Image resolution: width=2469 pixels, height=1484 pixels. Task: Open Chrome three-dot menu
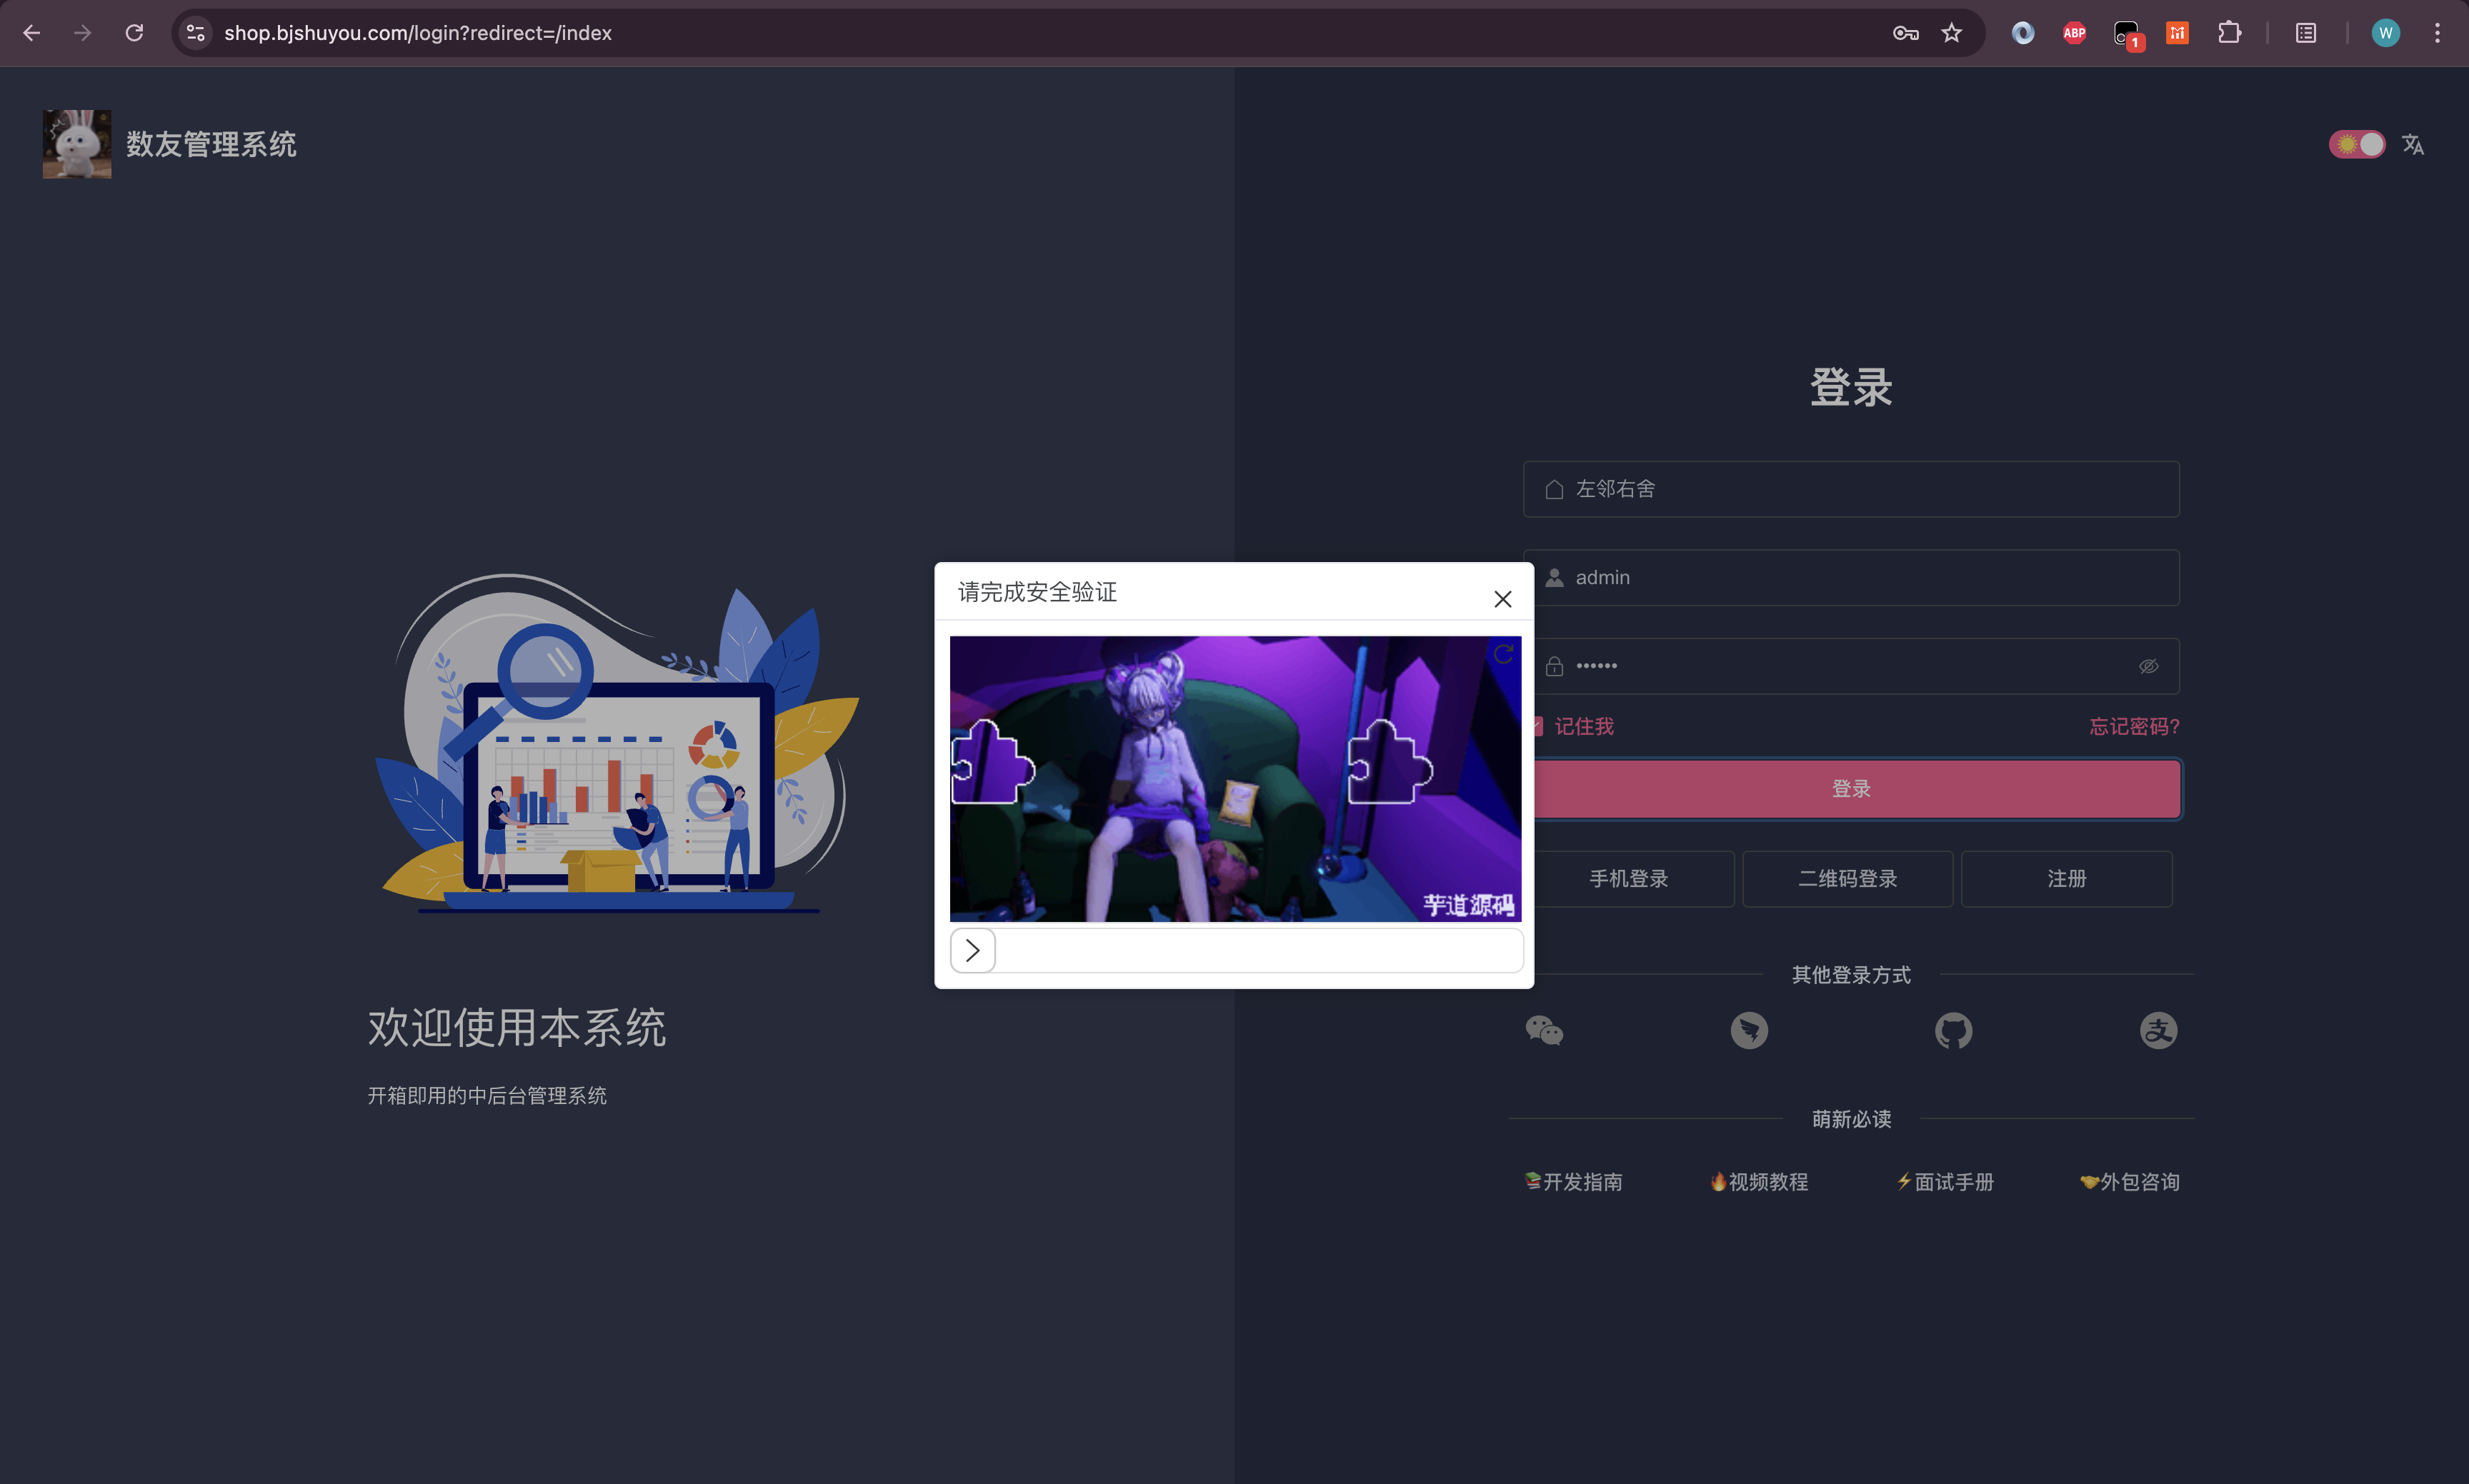(x=2437, y=33)
